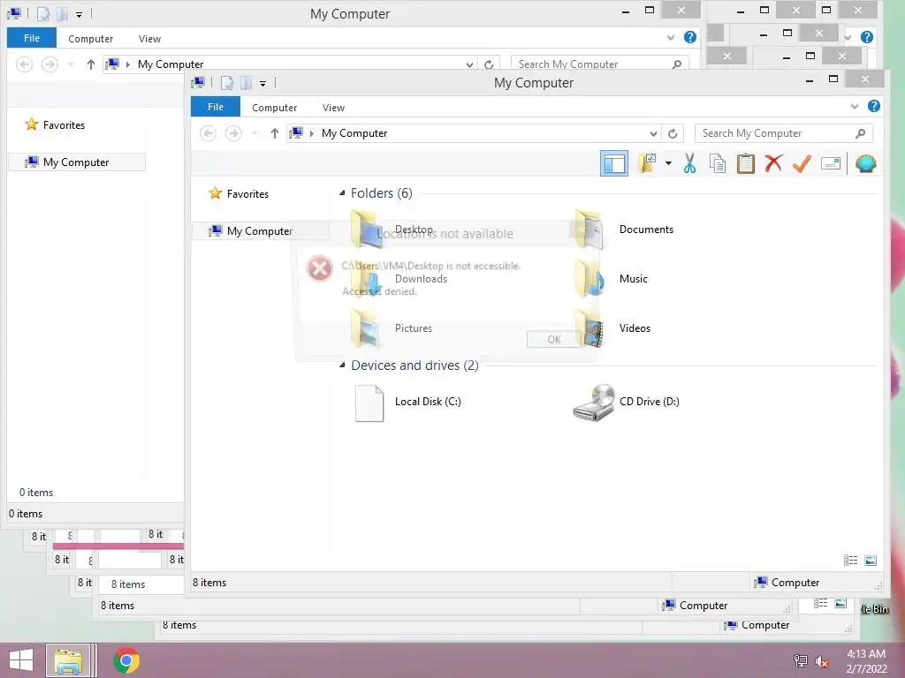Open the network tray icon

[800, 661]
